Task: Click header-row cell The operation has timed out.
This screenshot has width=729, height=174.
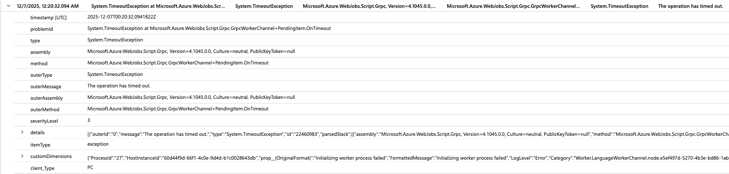Action: pyautogui.click(x=690, y=6)
